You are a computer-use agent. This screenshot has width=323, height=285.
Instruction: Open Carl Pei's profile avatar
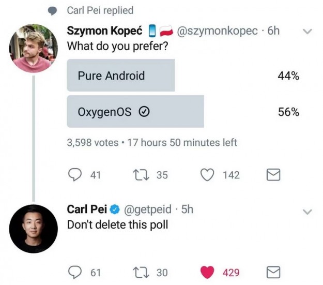point(33,229)
